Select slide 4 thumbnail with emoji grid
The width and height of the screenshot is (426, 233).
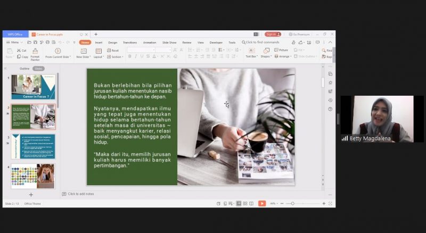(33, 176)
